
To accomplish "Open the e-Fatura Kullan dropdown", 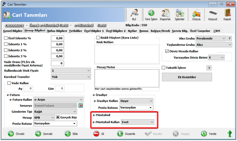I will pos(58,100).
